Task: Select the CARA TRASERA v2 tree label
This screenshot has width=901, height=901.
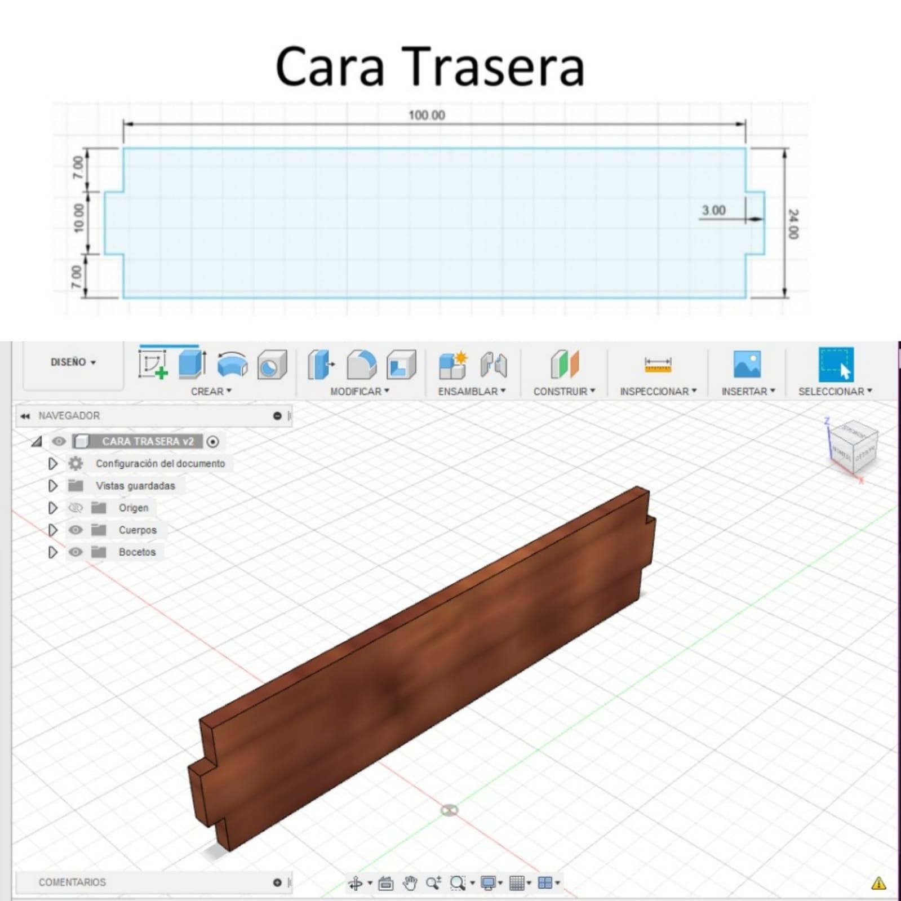Action: [148, 441]
